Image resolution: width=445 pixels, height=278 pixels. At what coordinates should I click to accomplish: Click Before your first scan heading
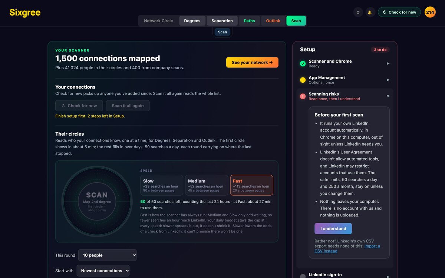click(339, 115)
